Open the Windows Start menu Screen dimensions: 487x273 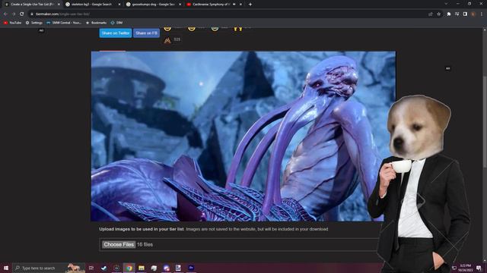pos(6,268)
